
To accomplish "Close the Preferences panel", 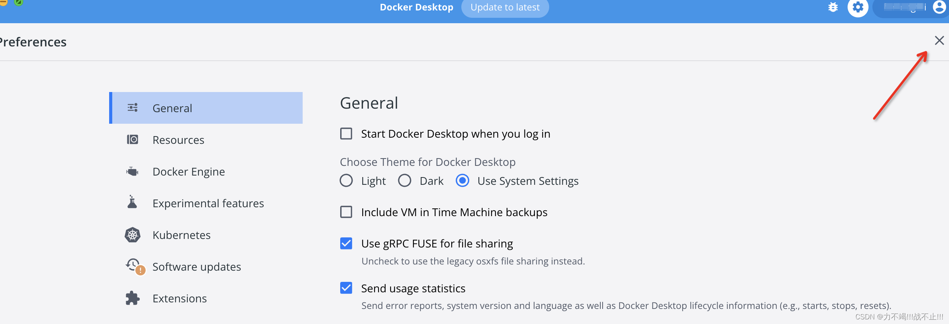I will [939, 41].
